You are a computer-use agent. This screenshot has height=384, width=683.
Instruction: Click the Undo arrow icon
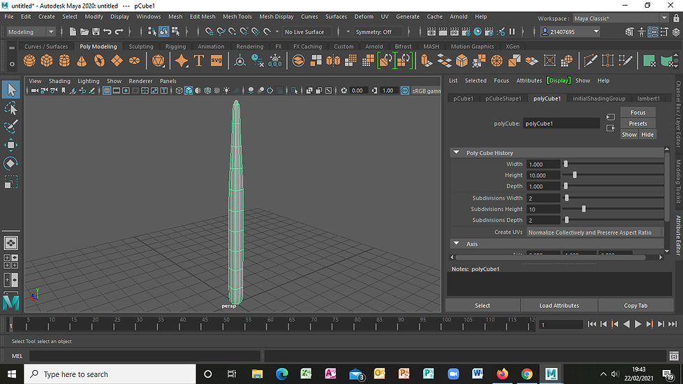[x=107, y=32]
